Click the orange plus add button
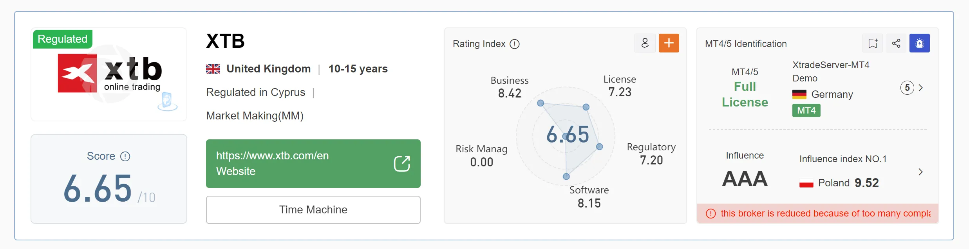 [x=669, y=43]
